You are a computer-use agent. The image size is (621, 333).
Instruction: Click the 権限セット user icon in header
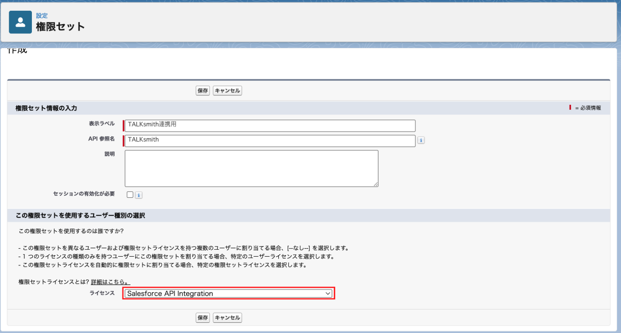point(20,22)
